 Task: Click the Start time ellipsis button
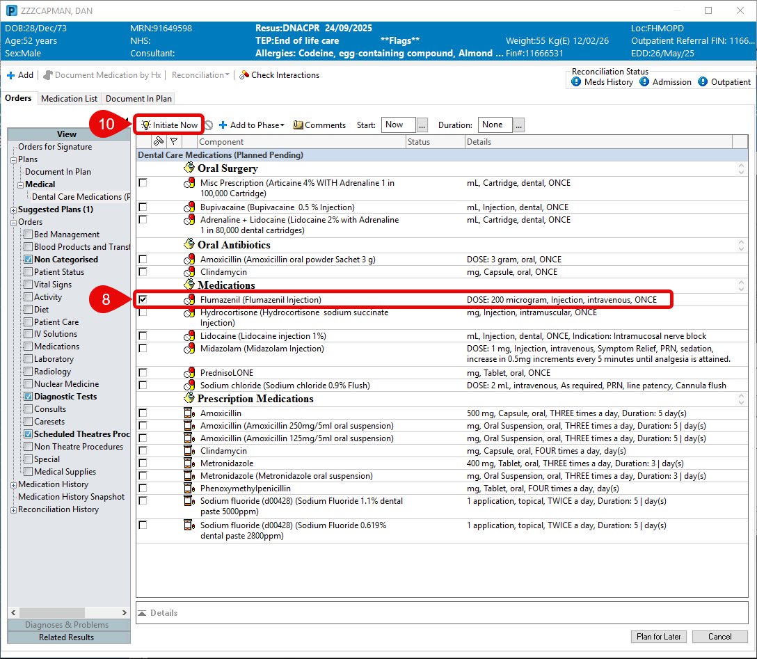422,125
